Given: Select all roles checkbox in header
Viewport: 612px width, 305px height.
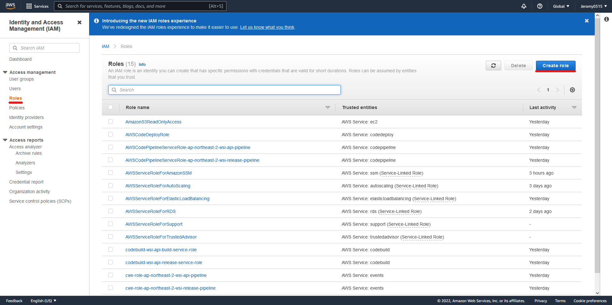Looking at the screenshot, I should pyautogui.click(x=111, y=107).
